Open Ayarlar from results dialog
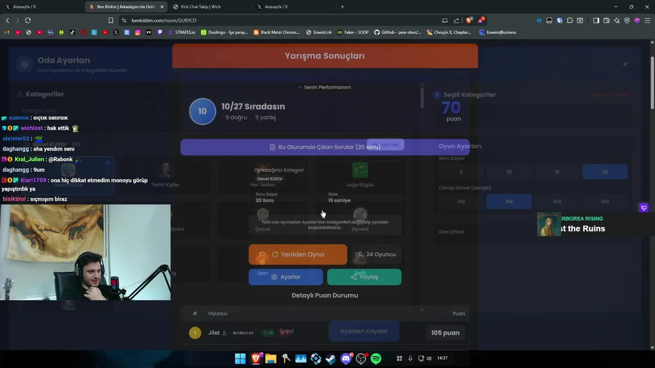Viewport: 655px width, 368px height. [286, 277]
